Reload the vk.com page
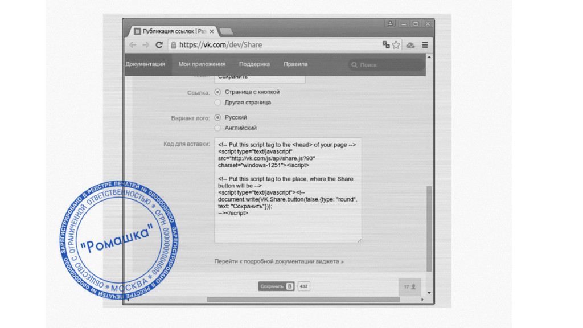This screenshot has width=583, height=328. point(159,45)
